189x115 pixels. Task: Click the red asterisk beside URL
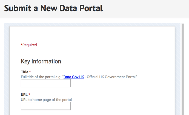click(x=30, y=95)
